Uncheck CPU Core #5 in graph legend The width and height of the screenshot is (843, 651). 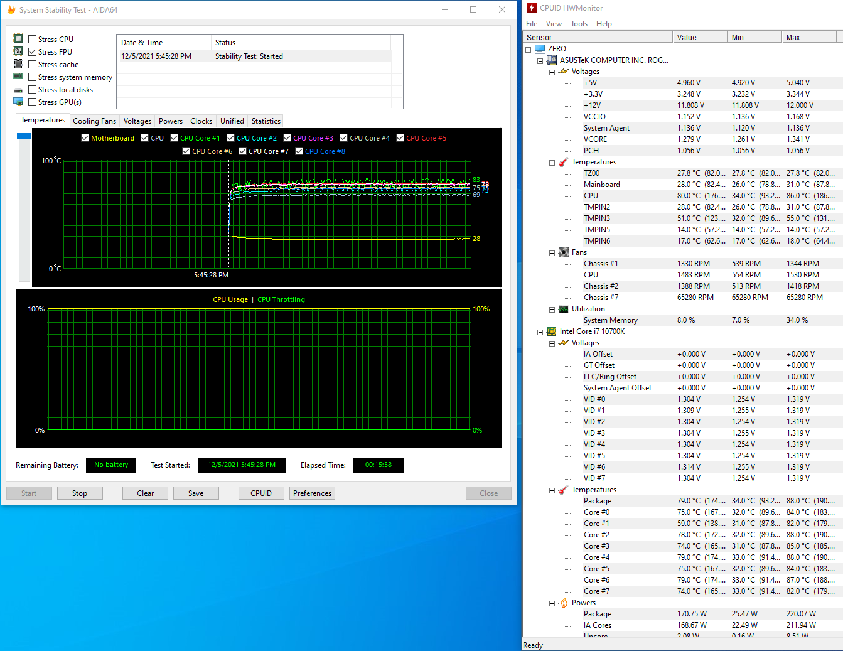[400, 138]
